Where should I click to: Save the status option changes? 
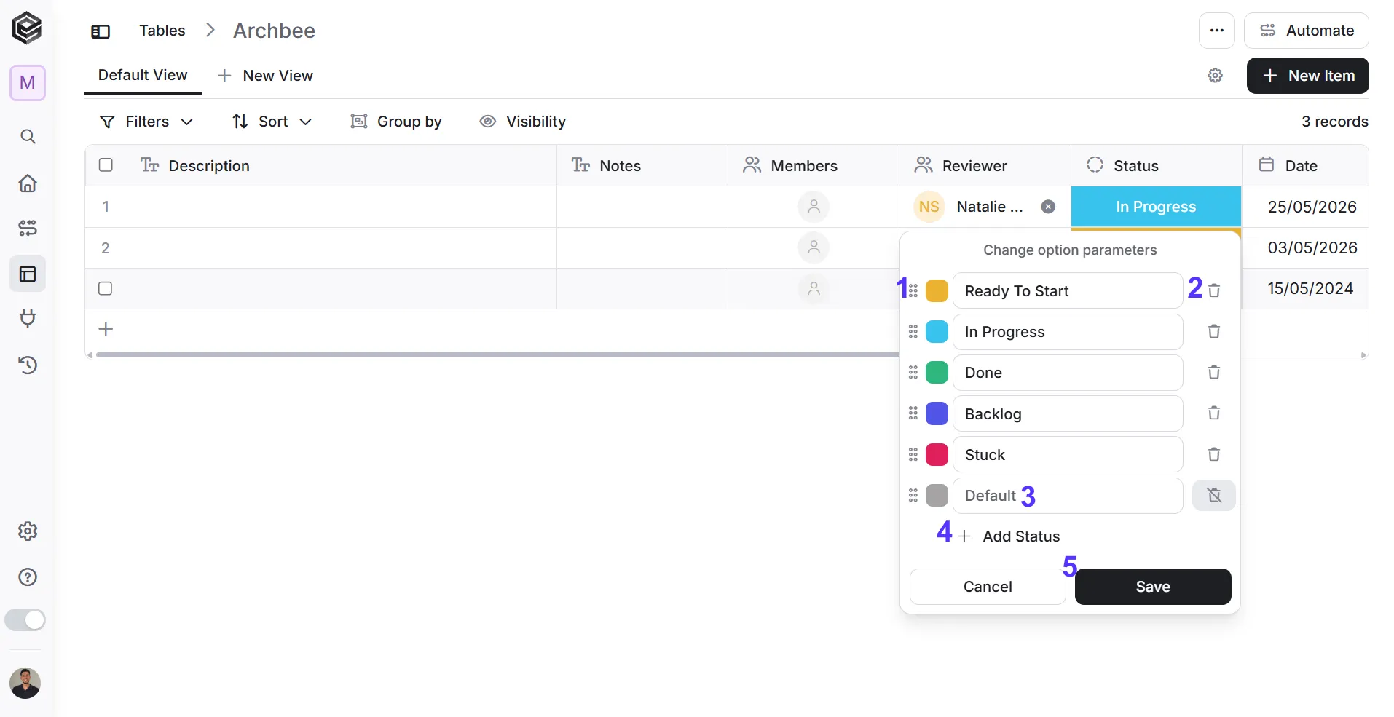point(1153,587)
